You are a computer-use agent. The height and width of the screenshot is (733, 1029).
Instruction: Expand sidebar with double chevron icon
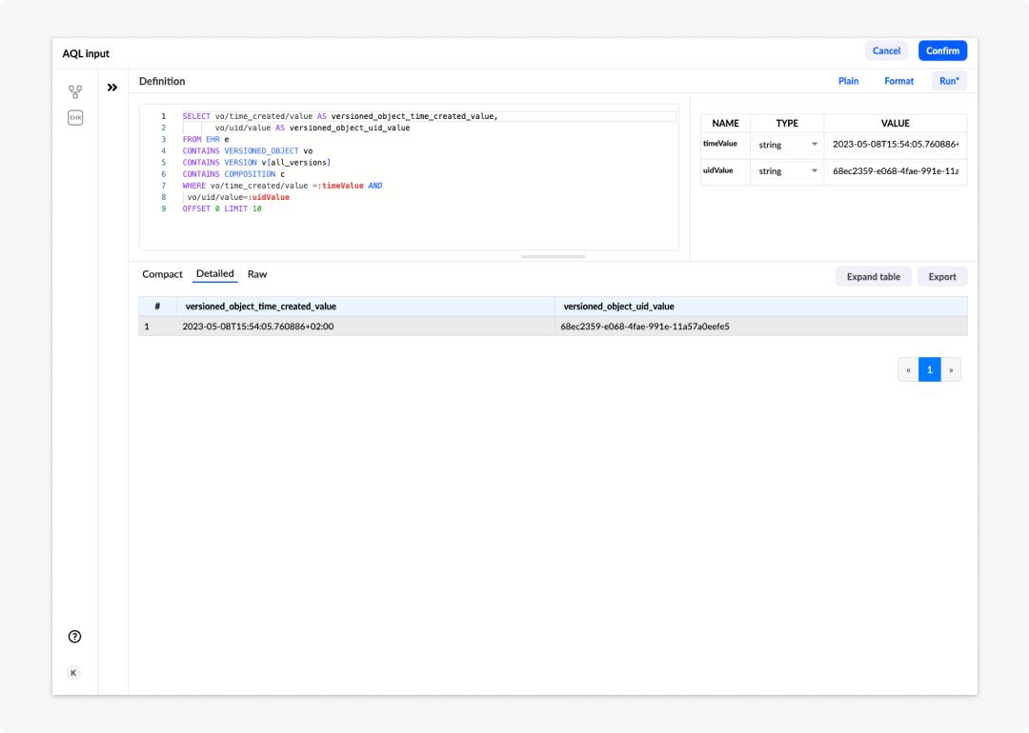point(112,88)
